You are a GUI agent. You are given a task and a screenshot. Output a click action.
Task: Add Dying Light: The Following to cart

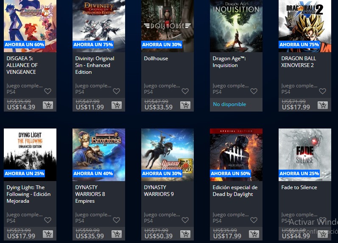click(48, 234)
